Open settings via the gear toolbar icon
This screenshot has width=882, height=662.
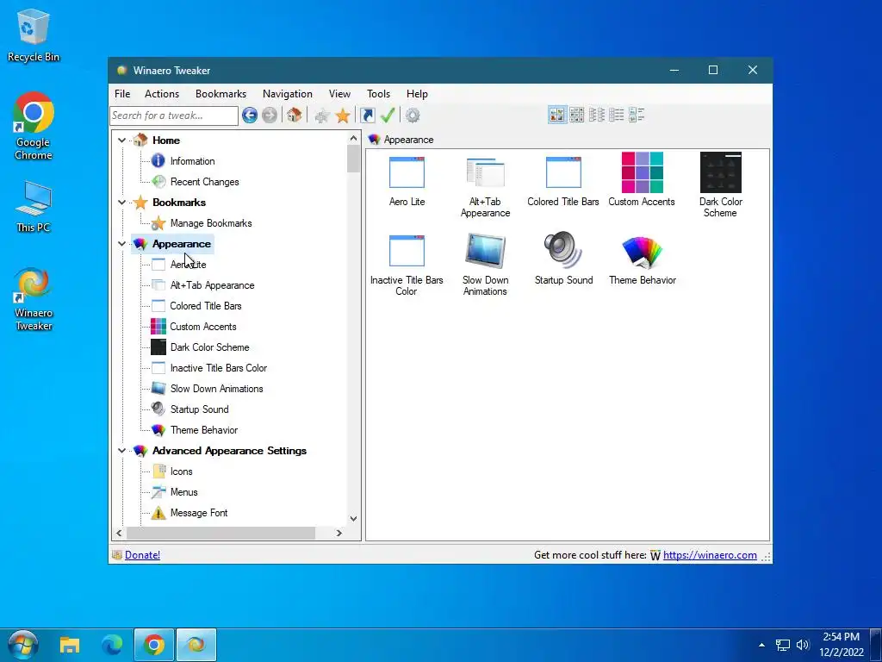click(x=413, y=116)
